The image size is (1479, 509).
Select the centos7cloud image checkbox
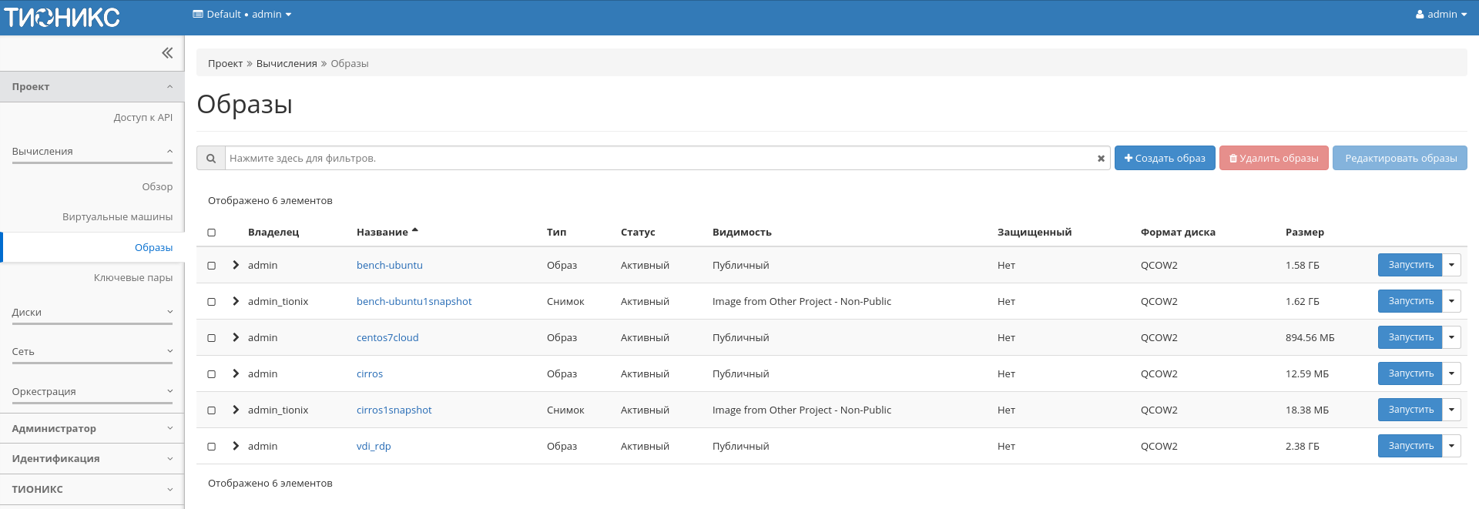click(212, 338)
